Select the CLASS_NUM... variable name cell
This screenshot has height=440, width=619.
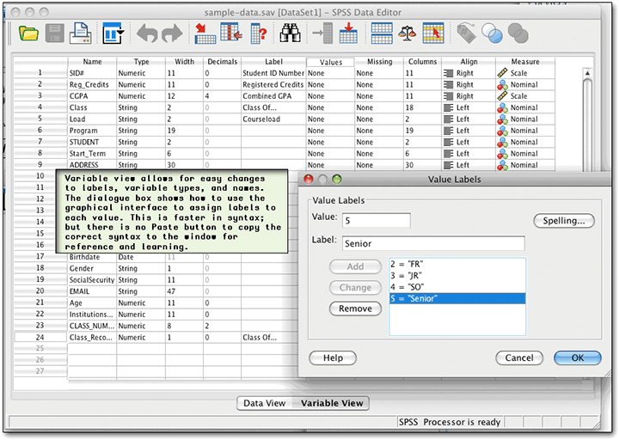point(92,326)
